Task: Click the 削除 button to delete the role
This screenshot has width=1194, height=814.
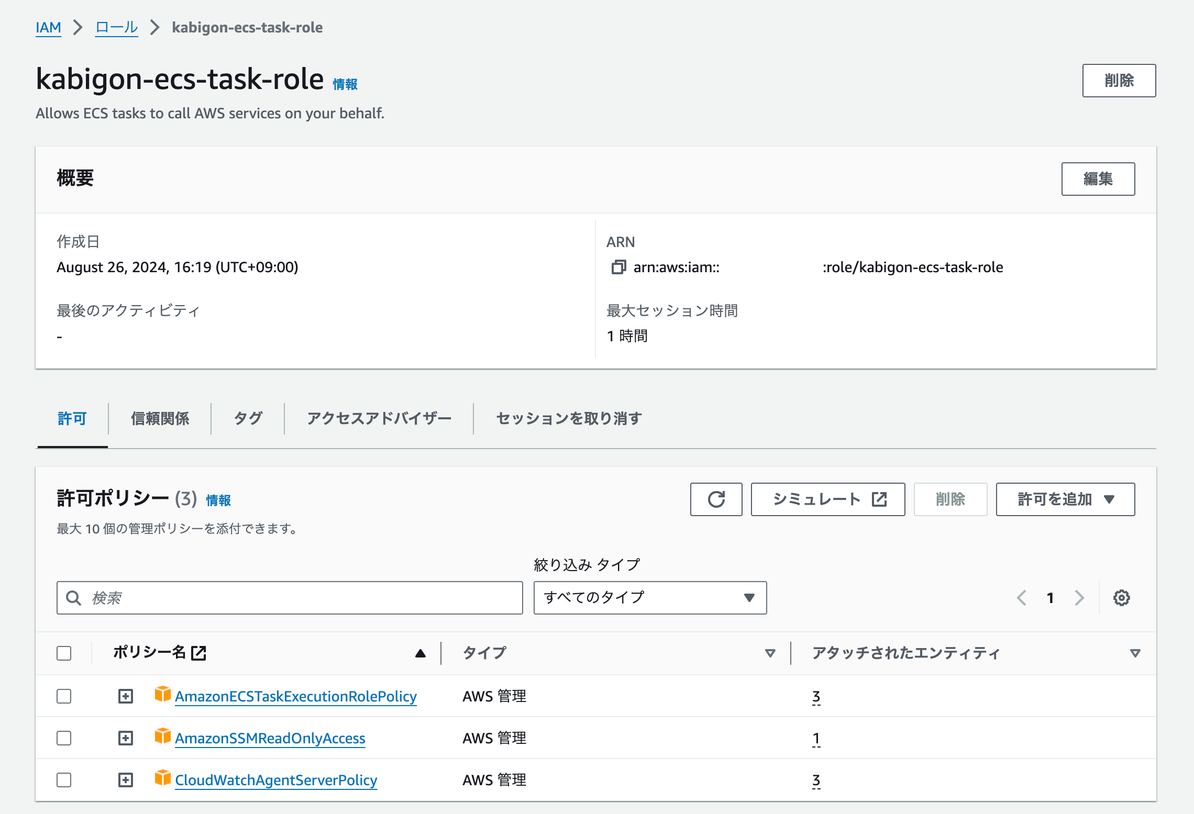Action: 1119,81
